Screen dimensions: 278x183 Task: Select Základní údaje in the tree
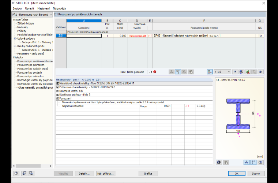(25, 23)
